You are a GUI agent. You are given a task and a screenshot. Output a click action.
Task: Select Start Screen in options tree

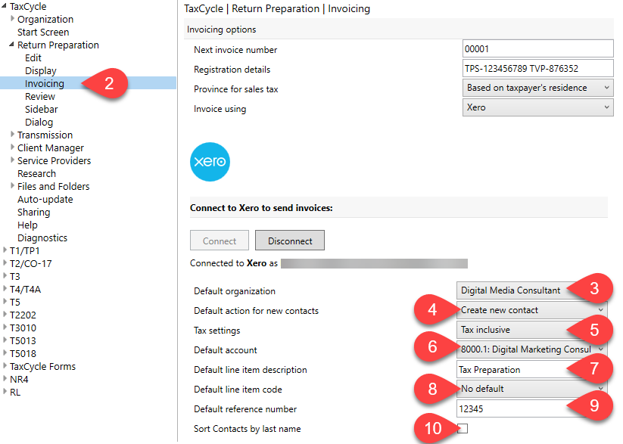coord(43,33)
